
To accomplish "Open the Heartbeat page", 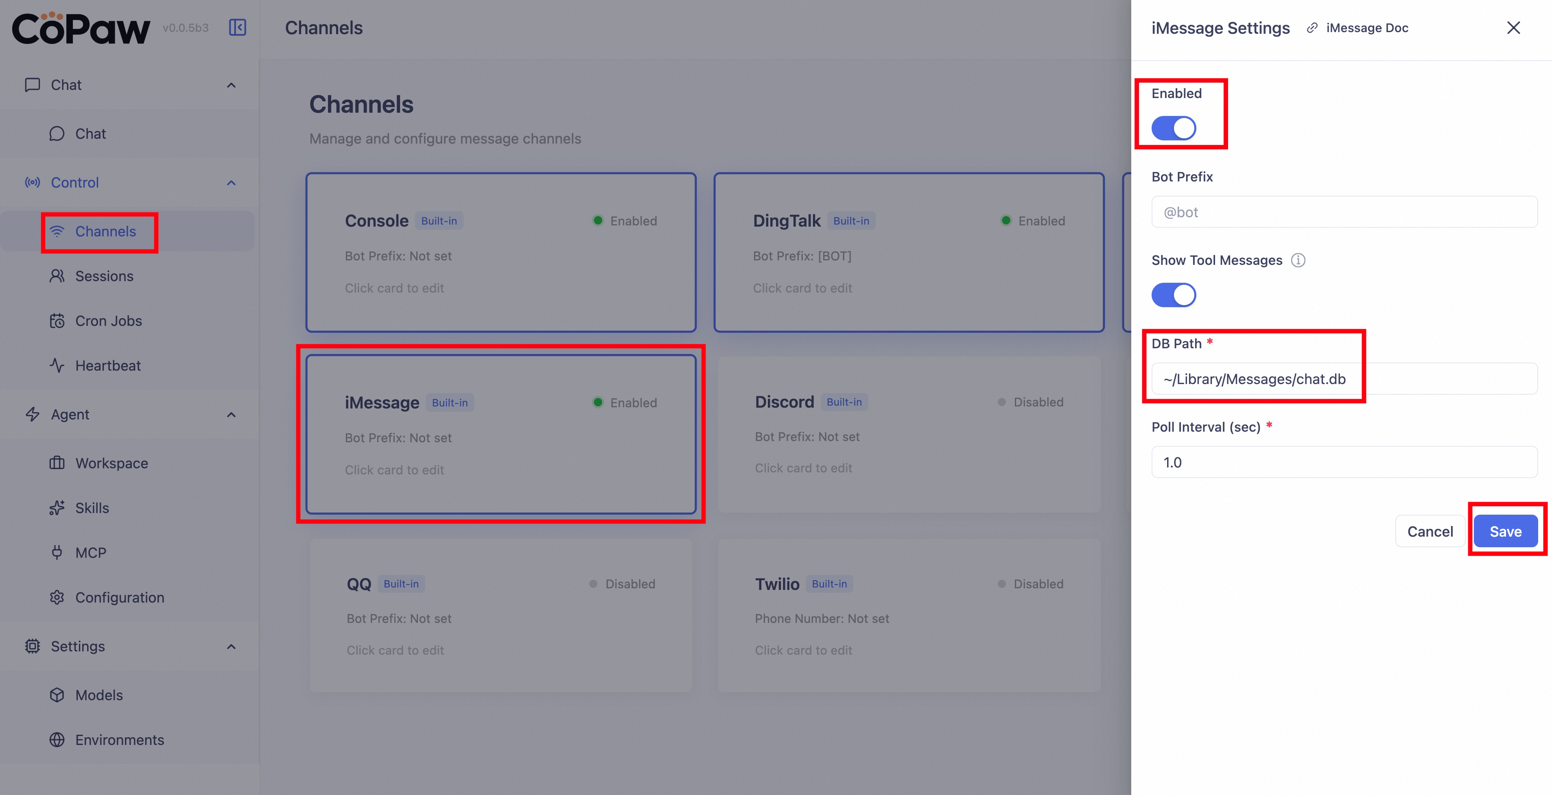I will click(108, 366).
